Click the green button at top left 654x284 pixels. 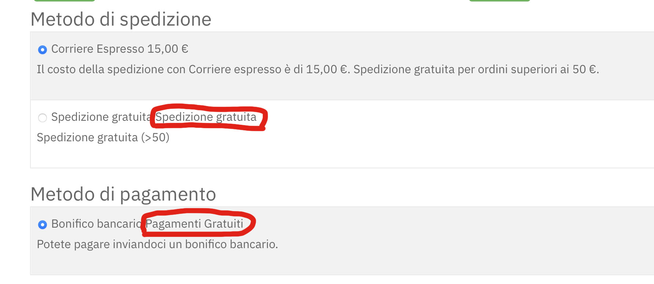[65, 1]
